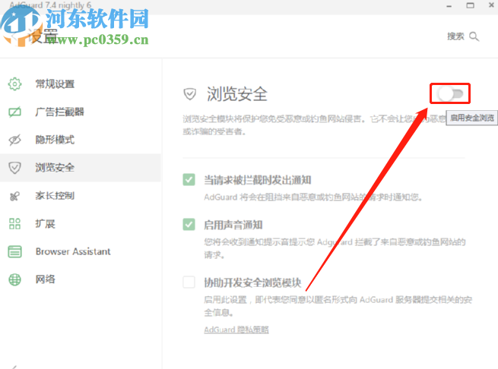Click the Stealth Mode crossed-eye icon

(14, 140)
